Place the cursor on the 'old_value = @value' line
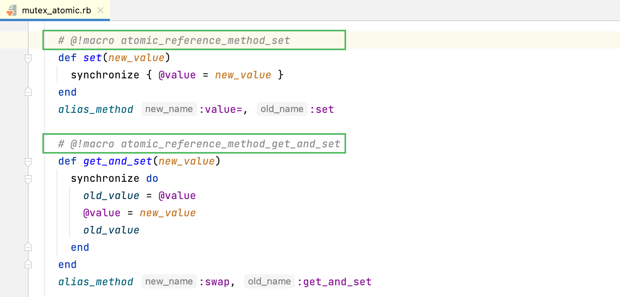 (139, 196)
